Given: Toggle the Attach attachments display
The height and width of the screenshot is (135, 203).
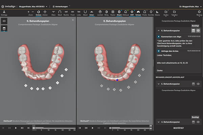Looking at the screenshot, I should coord(119,13).
